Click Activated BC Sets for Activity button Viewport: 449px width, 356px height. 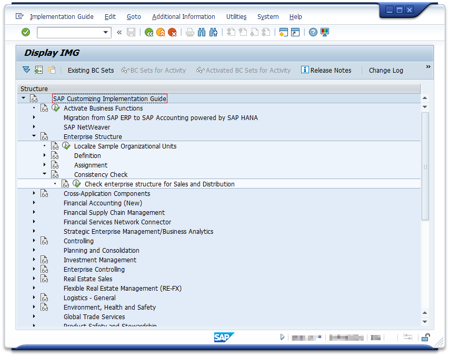click(243, 70)
